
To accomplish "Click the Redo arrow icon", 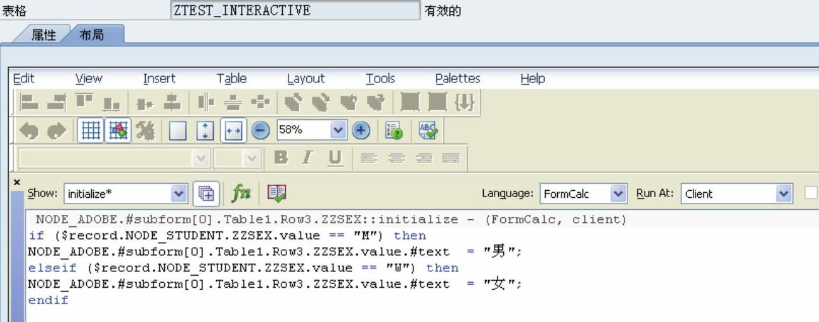I will [57, 131].
